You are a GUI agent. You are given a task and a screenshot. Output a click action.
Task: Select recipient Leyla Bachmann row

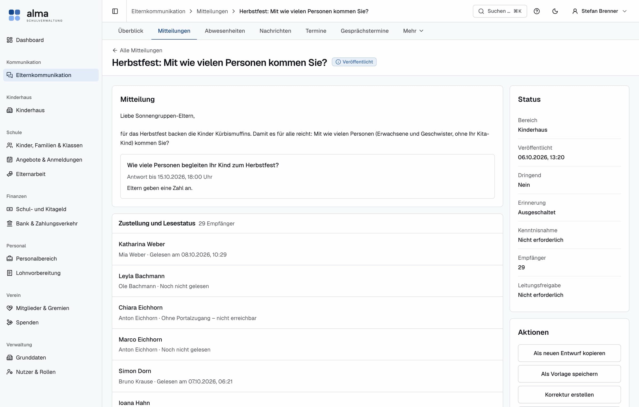tap(308, 281)
